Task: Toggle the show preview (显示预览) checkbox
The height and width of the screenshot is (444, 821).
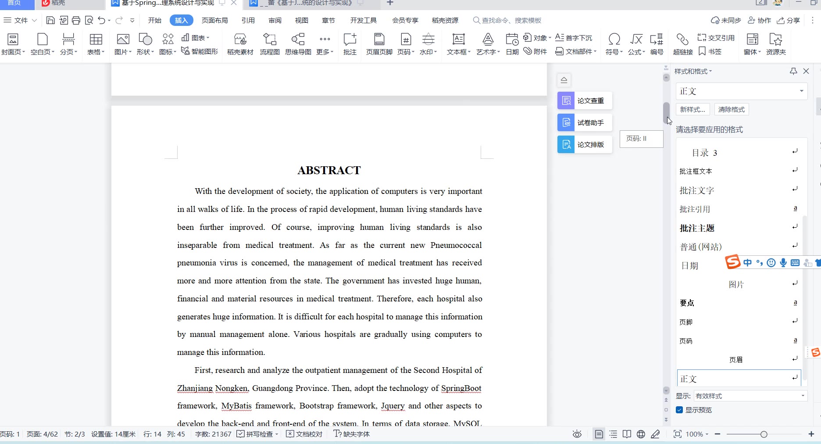Action: click(679, 410)
